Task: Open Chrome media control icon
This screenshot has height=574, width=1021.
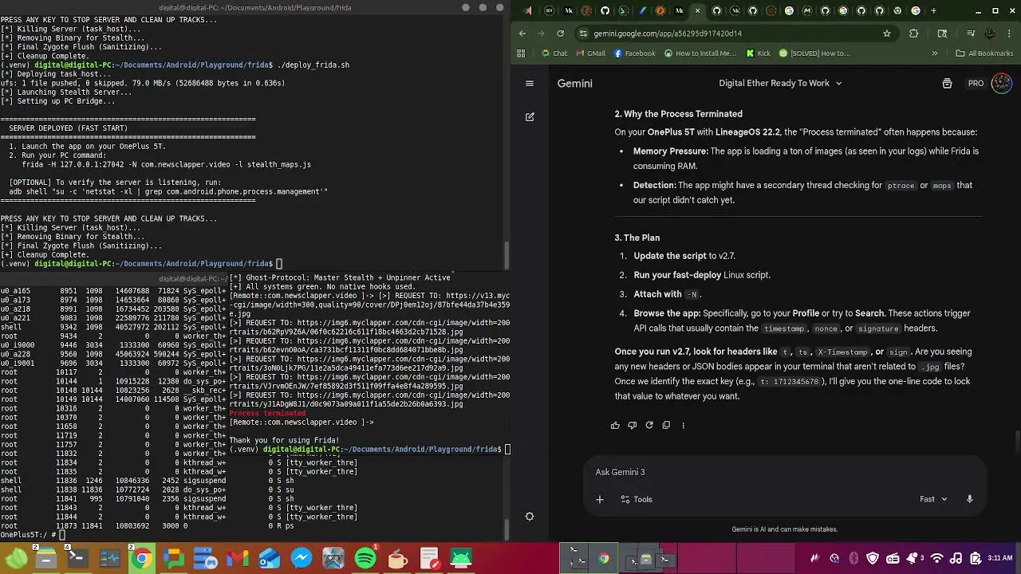Action: (x=971, y=33)
